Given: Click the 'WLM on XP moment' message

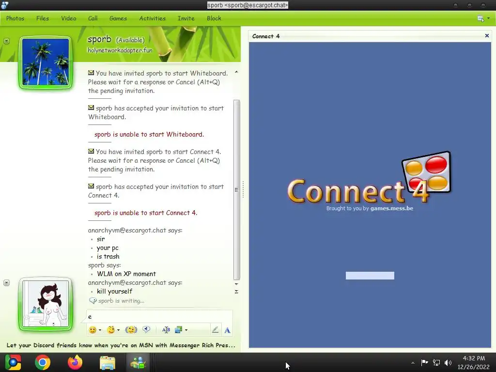Looking at the screenshot, I should [126, 274].
